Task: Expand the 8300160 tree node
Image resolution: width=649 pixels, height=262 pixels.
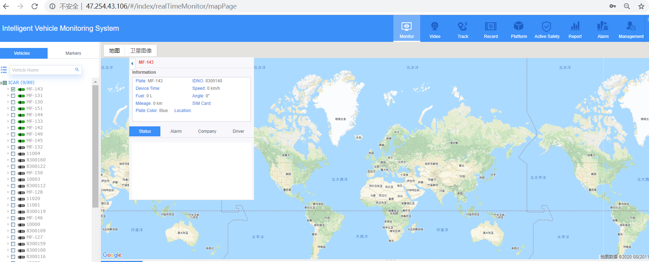Action: point(8,160)
